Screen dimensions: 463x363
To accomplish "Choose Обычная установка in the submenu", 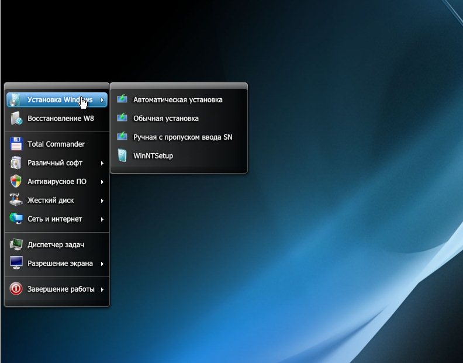I will tap(166, 119).
